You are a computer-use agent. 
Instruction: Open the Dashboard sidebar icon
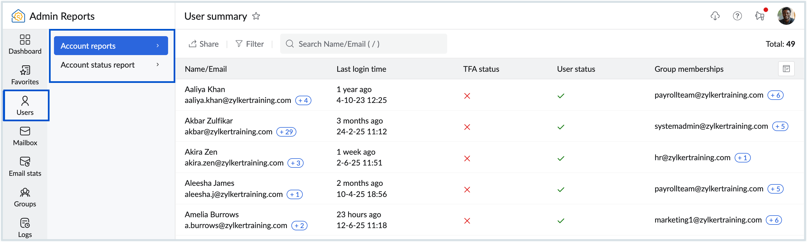[x=25, y=44]
